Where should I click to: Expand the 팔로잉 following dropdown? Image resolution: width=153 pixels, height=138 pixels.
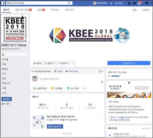[x=50, y=63]
